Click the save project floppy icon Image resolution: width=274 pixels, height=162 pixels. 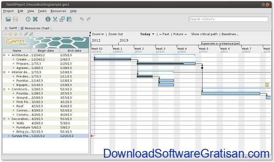[15, 19]
